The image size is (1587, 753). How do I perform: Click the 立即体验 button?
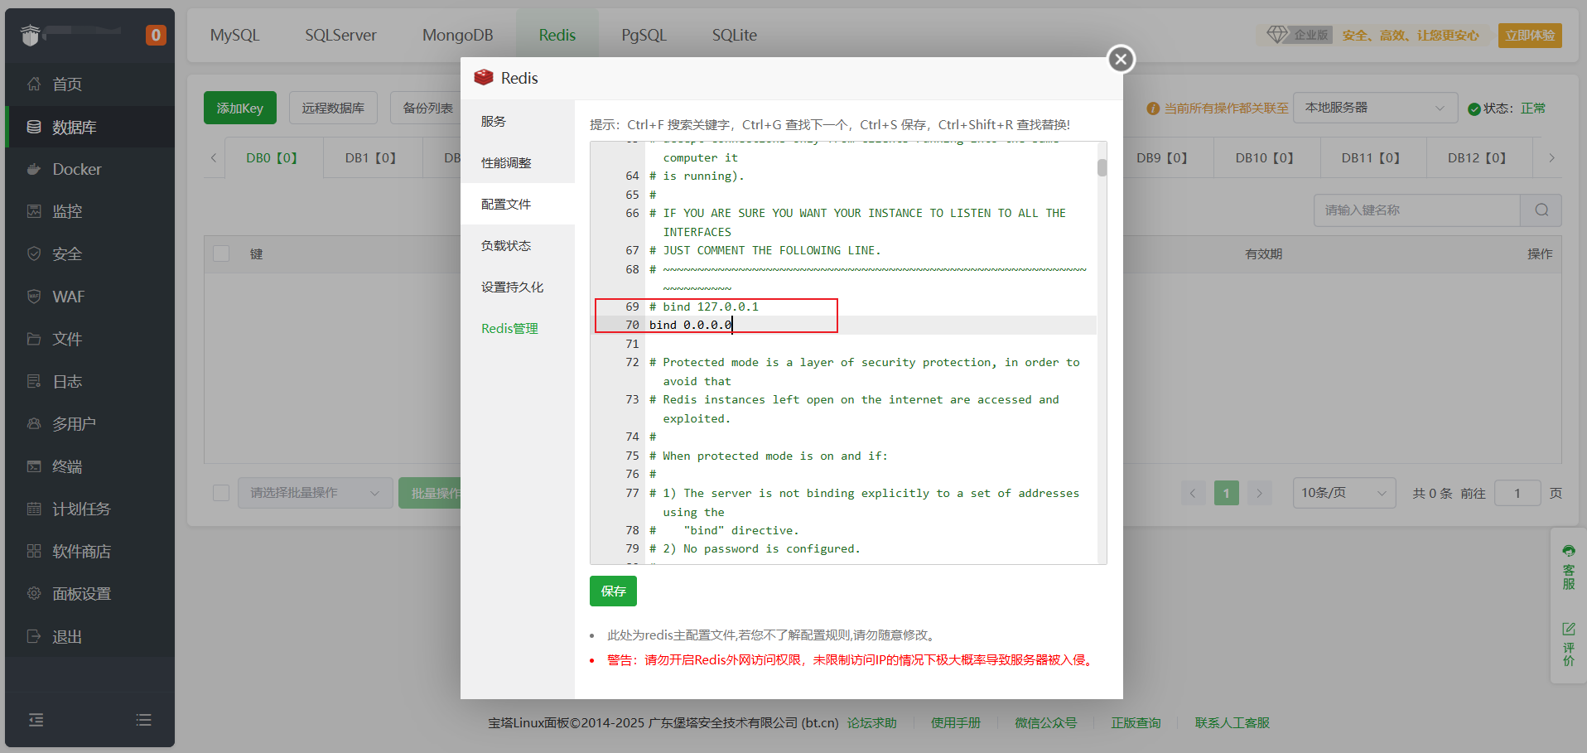(1530, 35)
